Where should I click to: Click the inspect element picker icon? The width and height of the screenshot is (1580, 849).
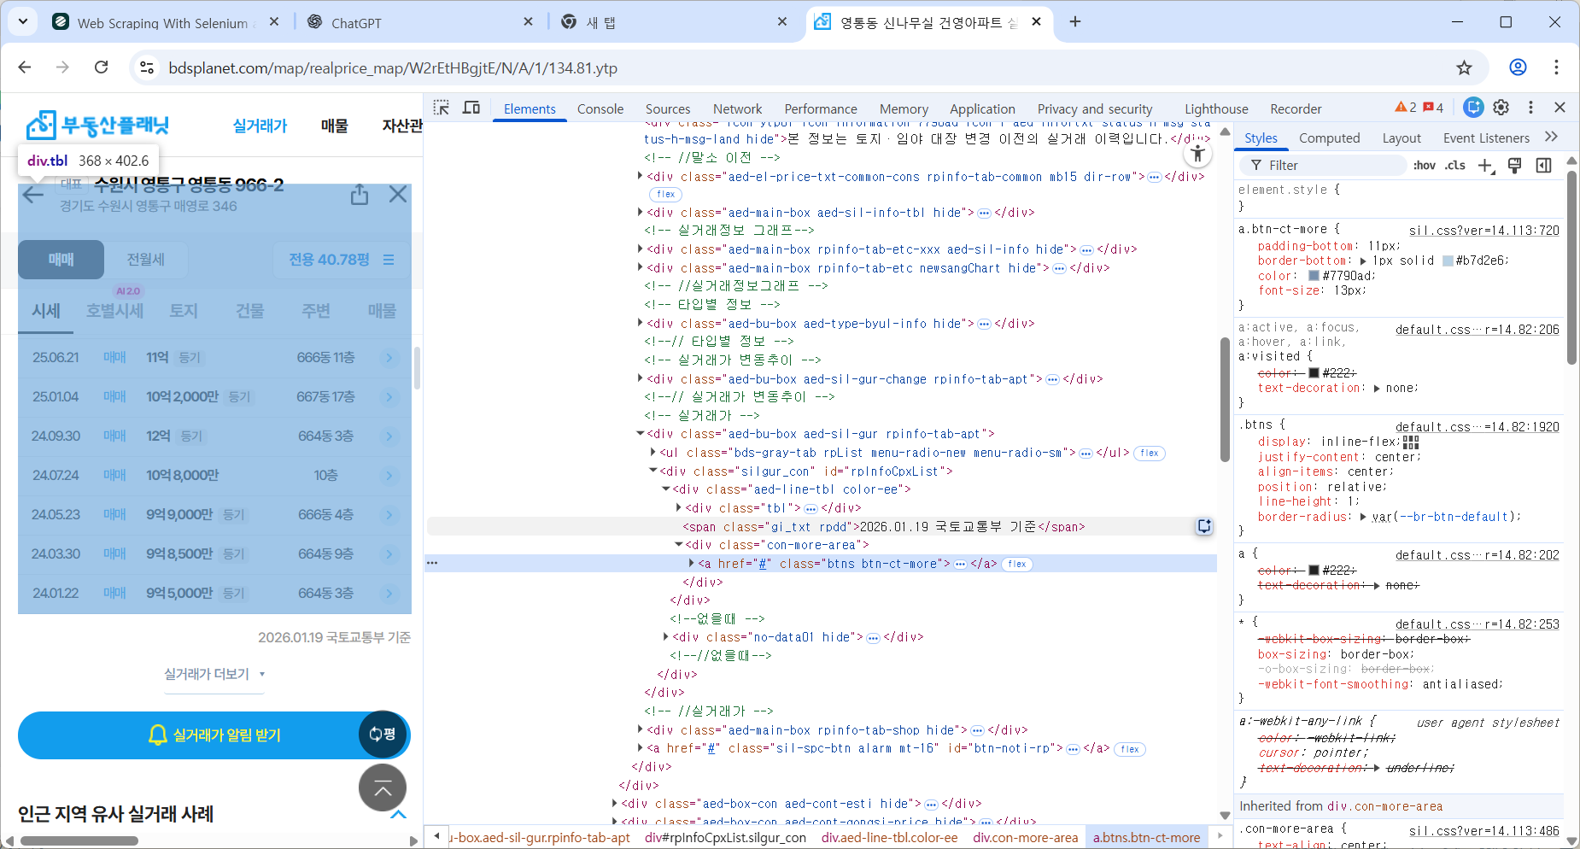(x=441, y=108)
